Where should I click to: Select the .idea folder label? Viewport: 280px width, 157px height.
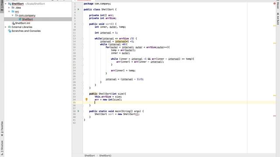pos(18,8)
